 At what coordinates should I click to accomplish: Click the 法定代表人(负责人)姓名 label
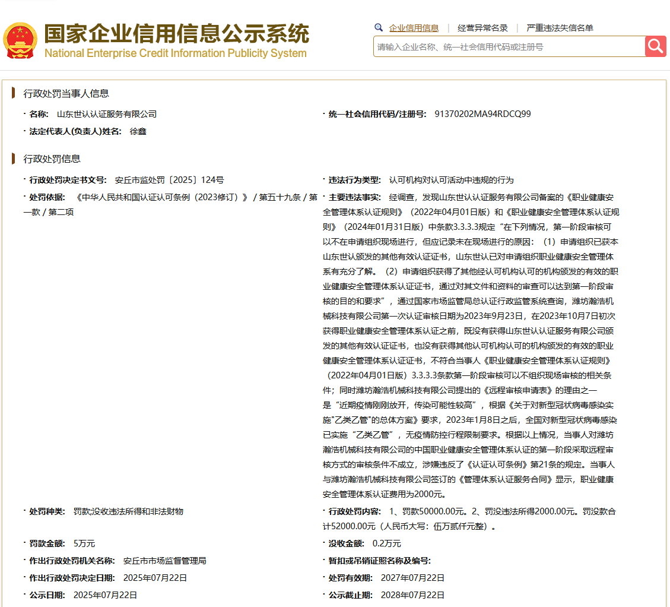(75, 131)
